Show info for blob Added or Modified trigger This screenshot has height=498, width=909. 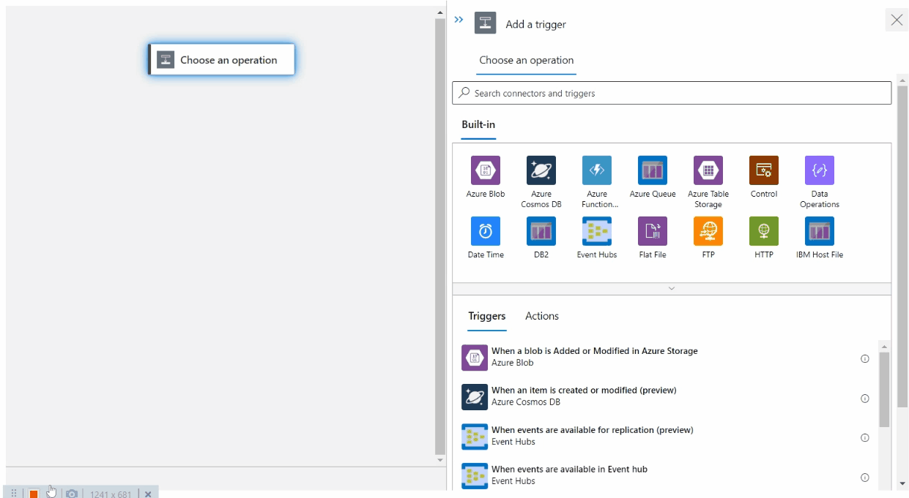[864, 359]
